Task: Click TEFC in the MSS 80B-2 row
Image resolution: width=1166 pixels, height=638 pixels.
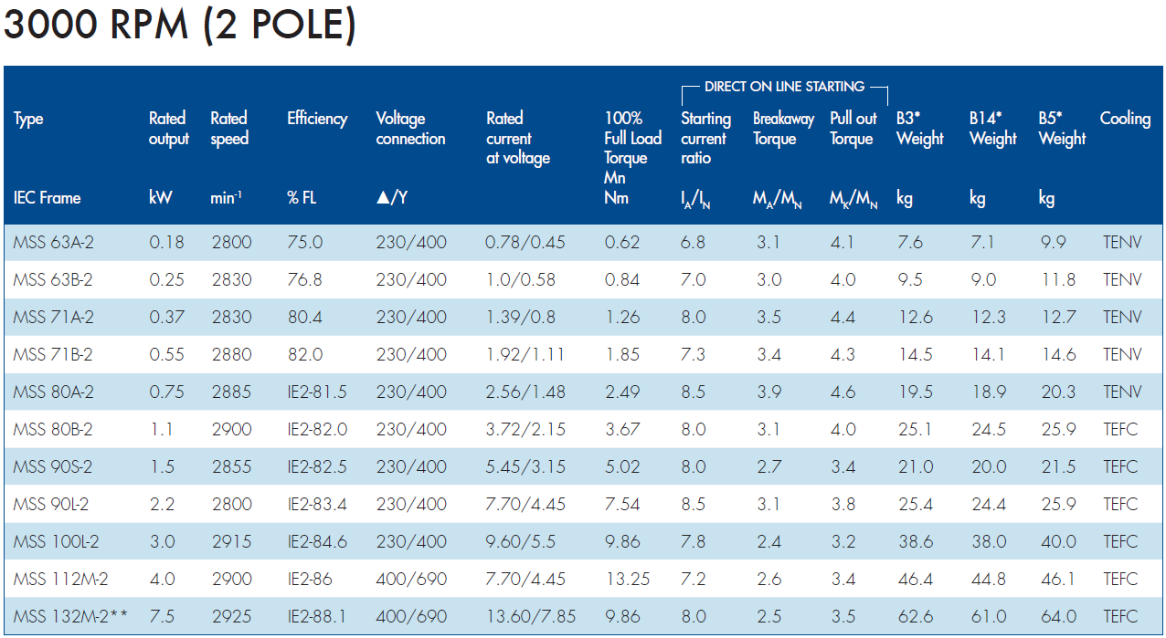Action: (x=1120, y=429)
